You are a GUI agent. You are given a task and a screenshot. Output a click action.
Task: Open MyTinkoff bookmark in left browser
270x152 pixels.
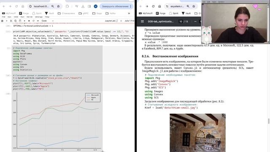8,13
